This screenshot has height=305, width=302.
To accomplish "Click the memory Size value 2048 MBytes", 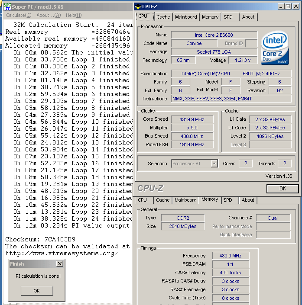I will (x=183, y=226).
